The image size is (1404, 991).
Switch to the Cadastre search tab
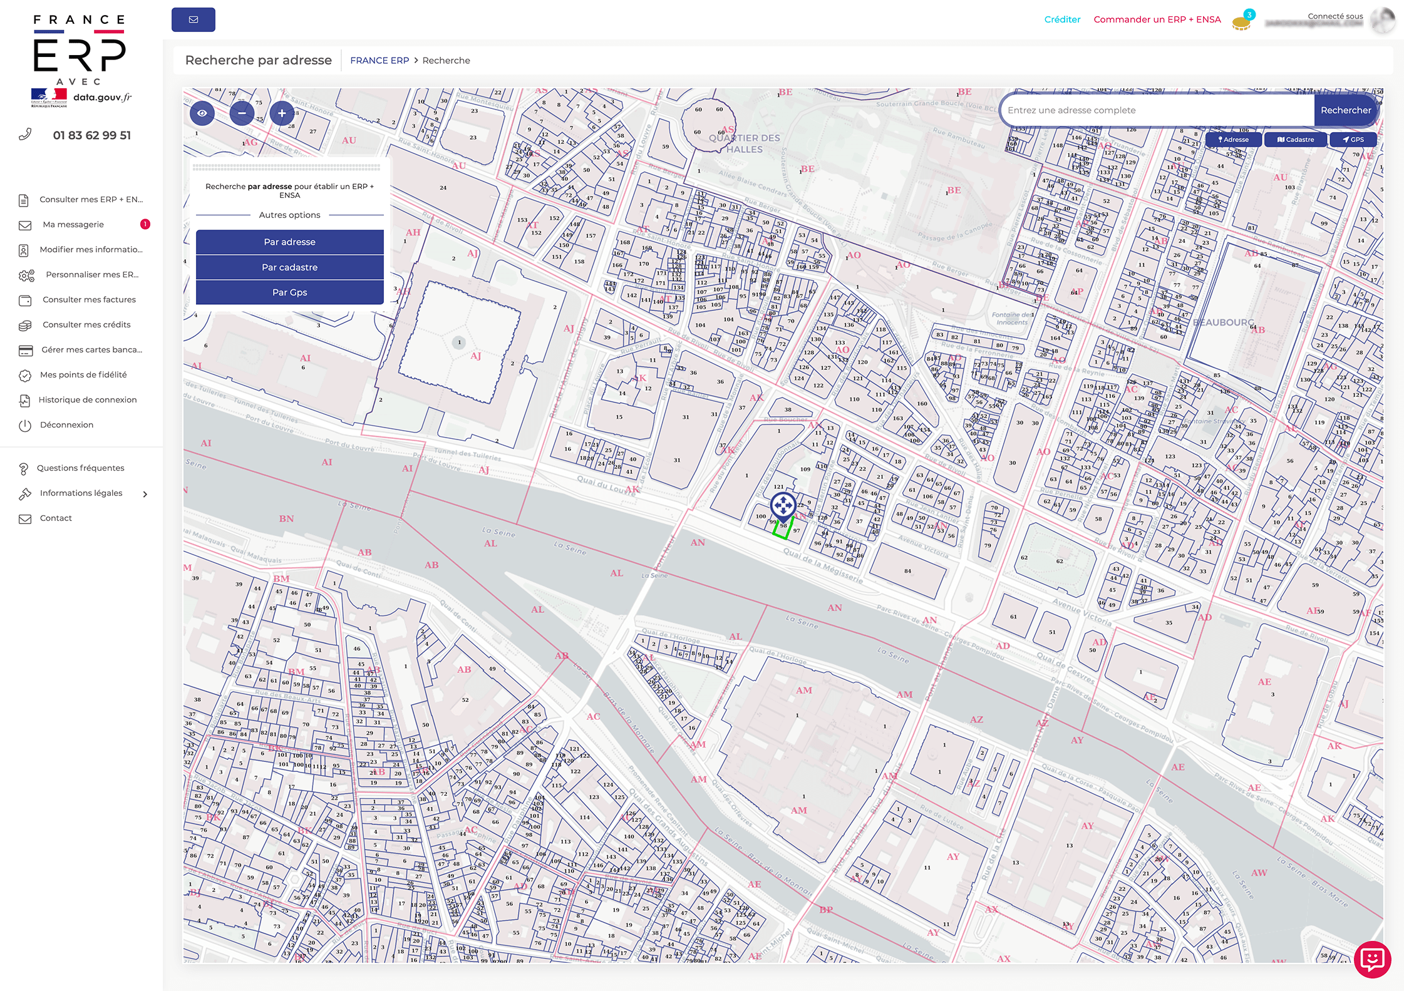(x=1296, y=140)
